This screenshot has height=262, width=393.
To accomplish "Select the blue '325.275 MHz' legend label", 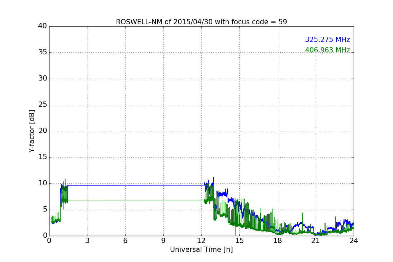I will tap(327, 40).
